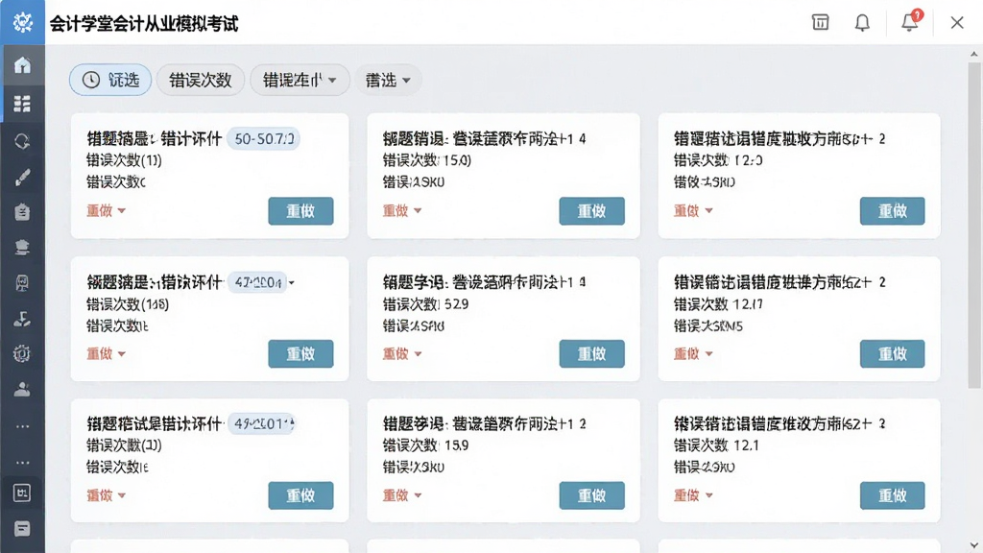Screen dimensions: 983x553
Task: Click blue 重做 button on the 错误次数(146) card
Action: [300, 353]
